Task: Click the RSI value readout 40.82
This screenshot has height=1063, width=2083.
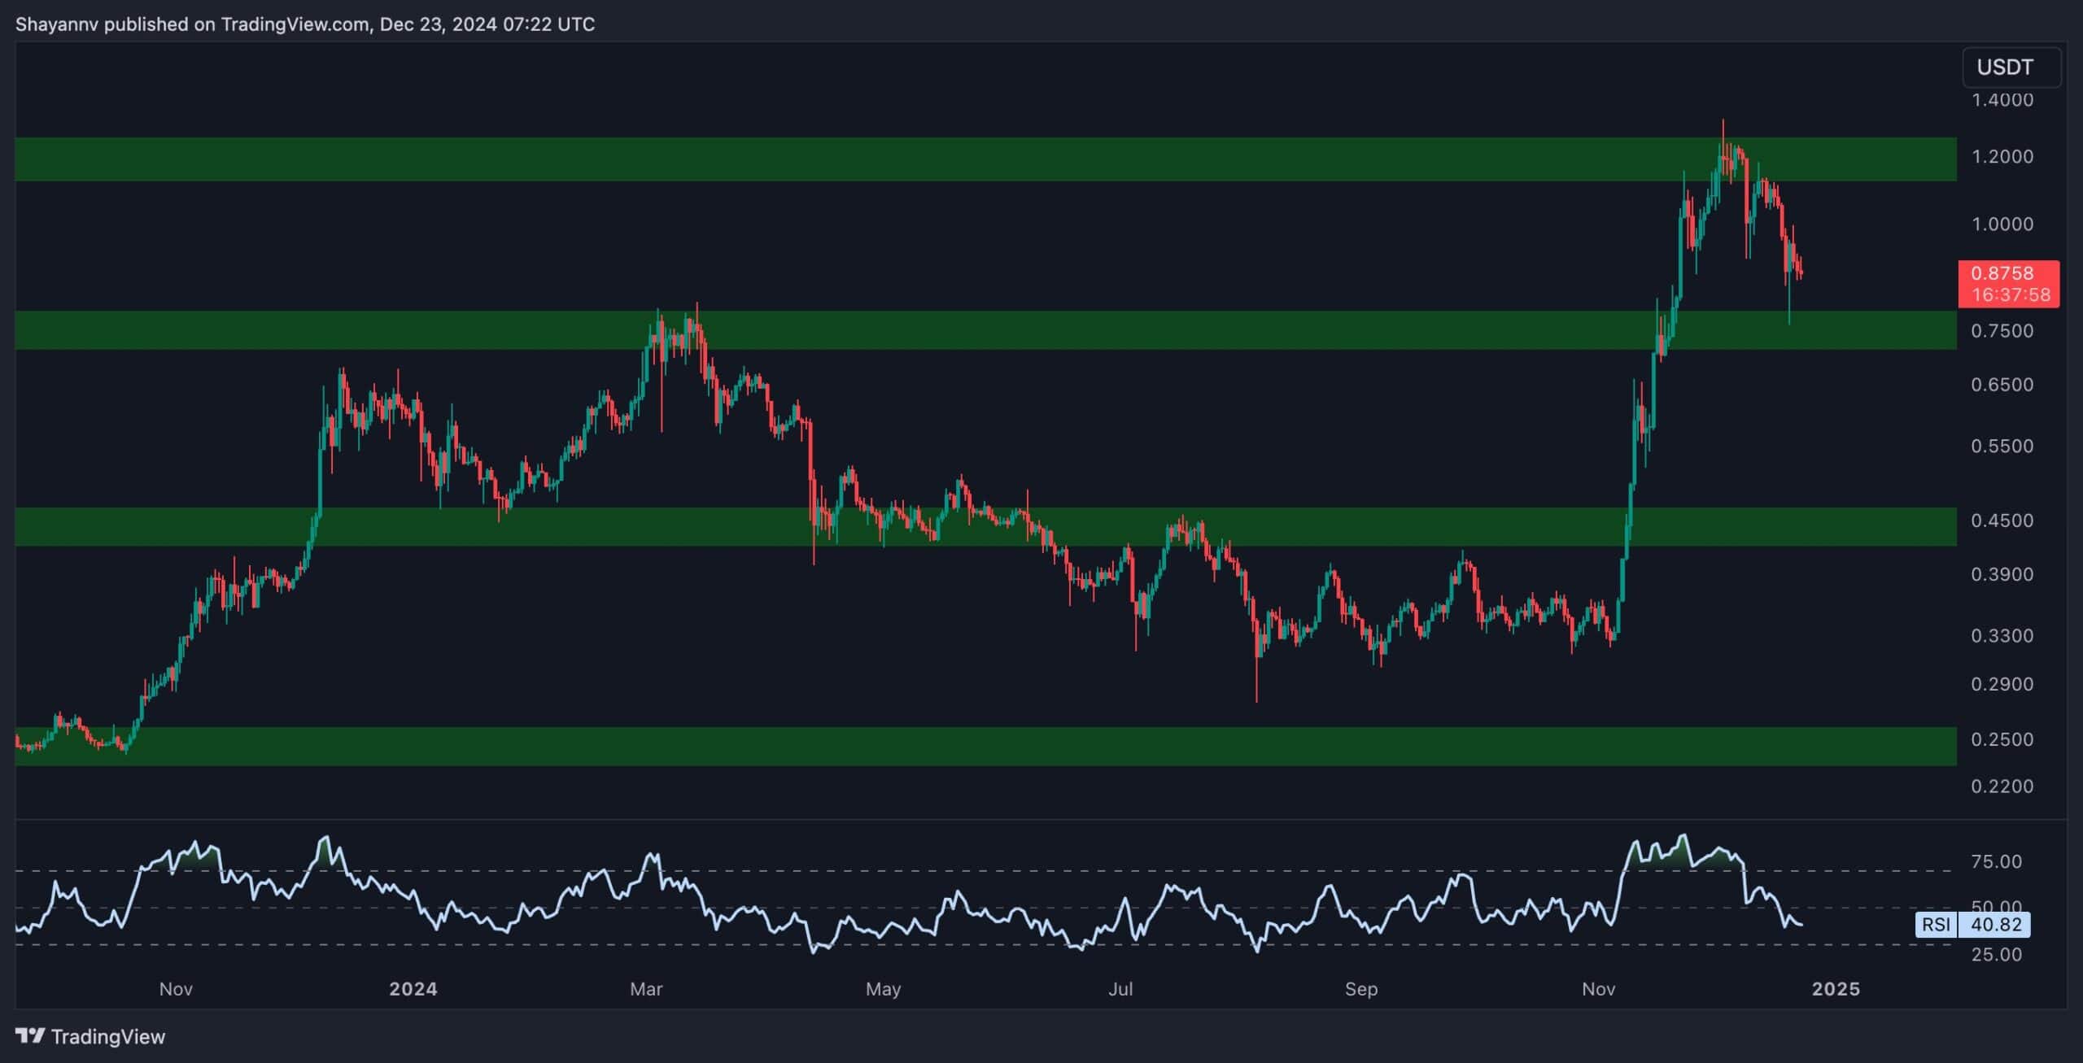Action: [x=1998, y=925]
